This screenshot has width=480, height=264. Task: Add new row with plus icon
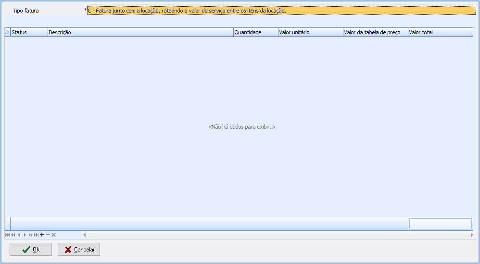click(x=42, y=235)
